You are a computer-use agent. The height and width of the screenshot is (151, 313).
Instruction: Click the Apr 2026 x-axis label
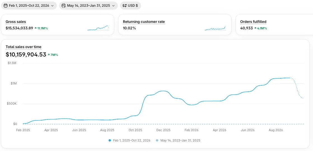point(219,130)
